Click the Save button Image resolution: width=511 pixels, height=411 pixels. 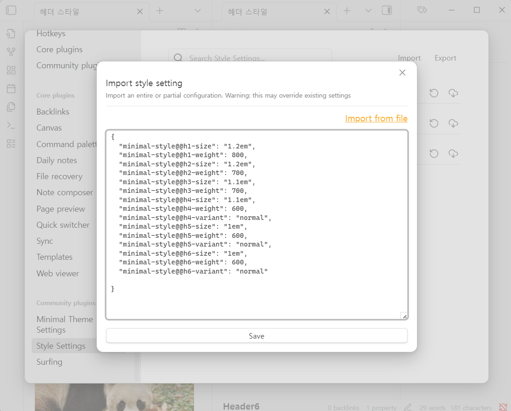click(x=256, y=335)
